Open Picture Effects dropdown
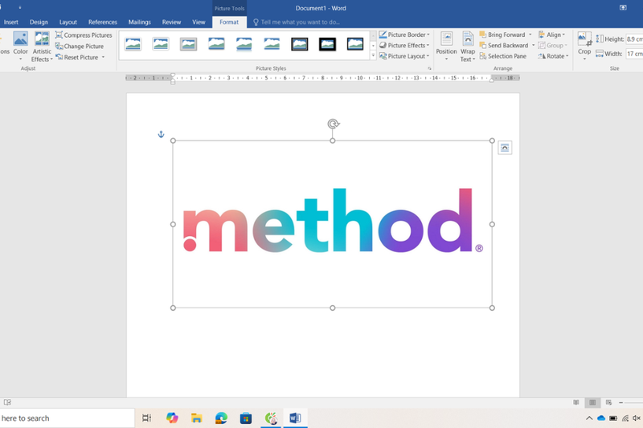 pyautogui.click(x=404, y=46)
